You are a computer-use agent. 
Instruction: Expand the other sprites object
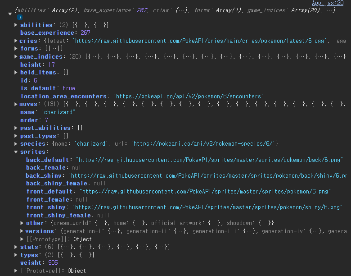tap(22, 223)
